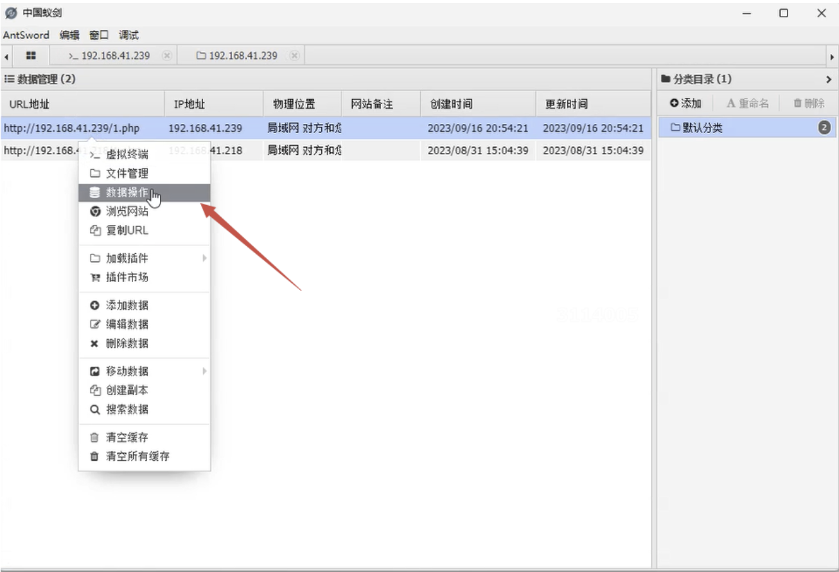Collapse the 分类目录 panel with the chevron
This screenshot has width=839, height=572.
coord(829,80)
